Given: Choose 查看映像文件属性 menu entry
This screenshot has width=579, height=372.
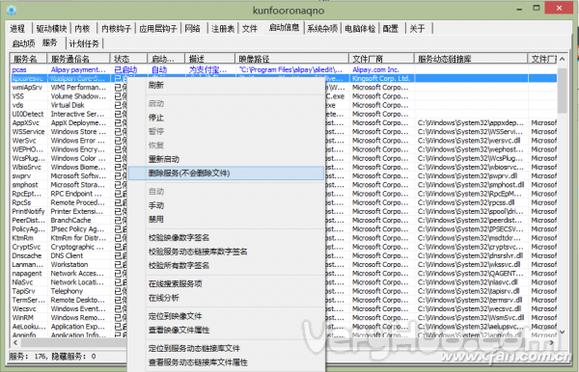Looking at the screenshot, I should [x=226, y=330].
